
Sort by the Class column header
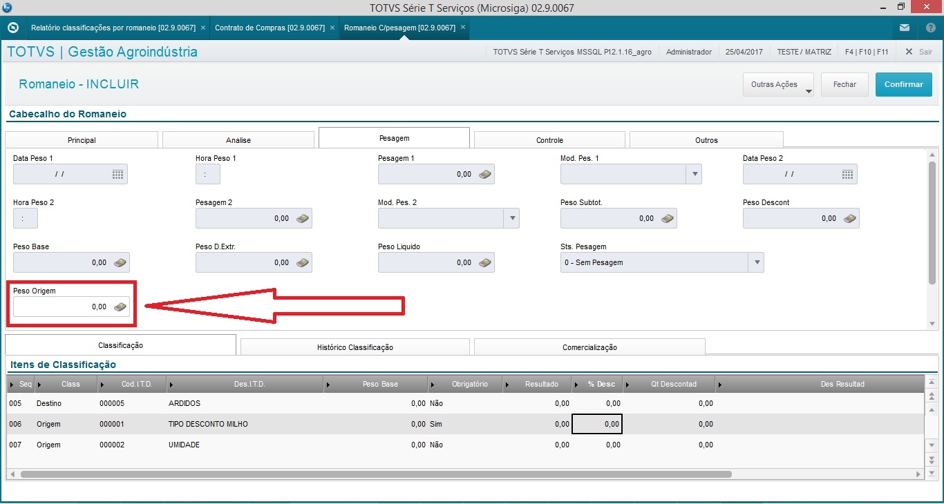pyautogui.click(x=68, y=384)
